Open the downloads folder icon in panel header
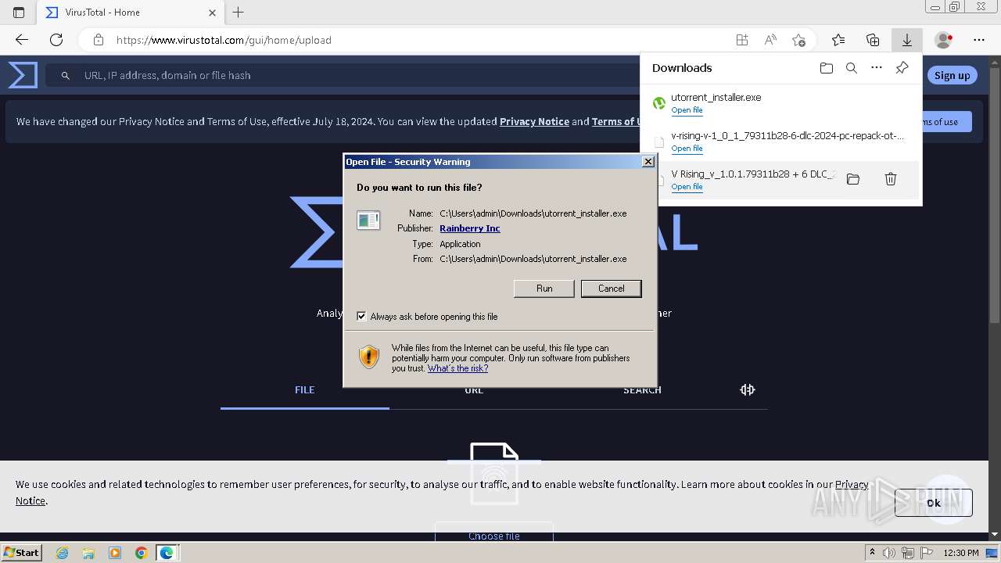The width and height of the screenshot is (1001, 563). point(827,68)
